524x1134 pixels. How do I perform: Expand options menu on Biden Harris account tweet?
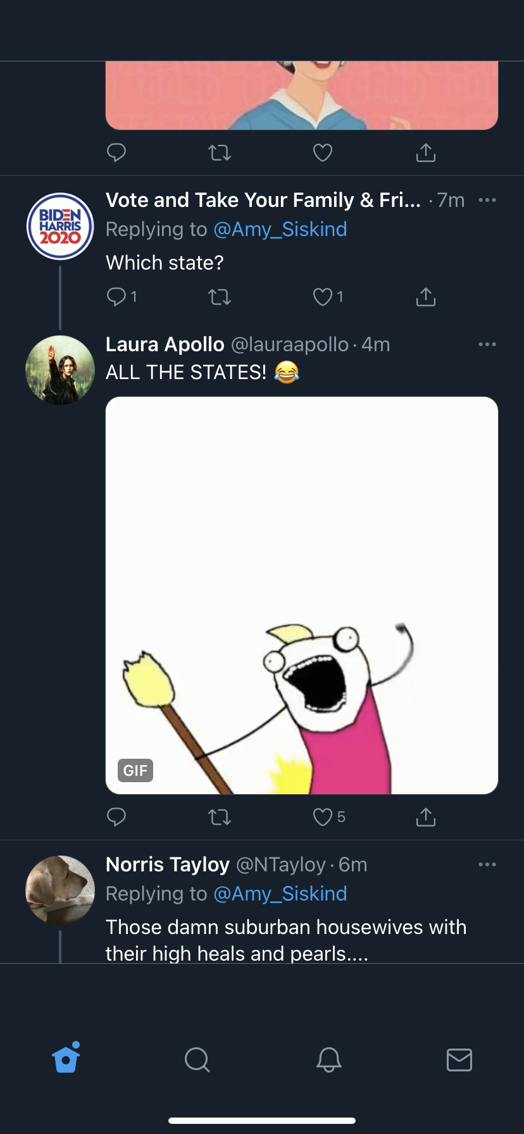(x=487, y=200)
